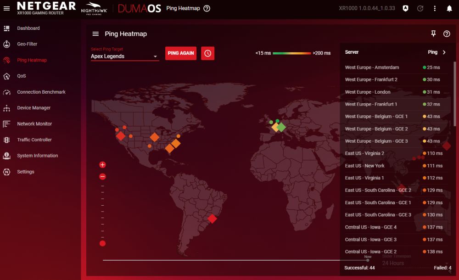Select Central US - Iowa - GCE 3 row
The image size is (459, 280).
(x=397, y=240)
